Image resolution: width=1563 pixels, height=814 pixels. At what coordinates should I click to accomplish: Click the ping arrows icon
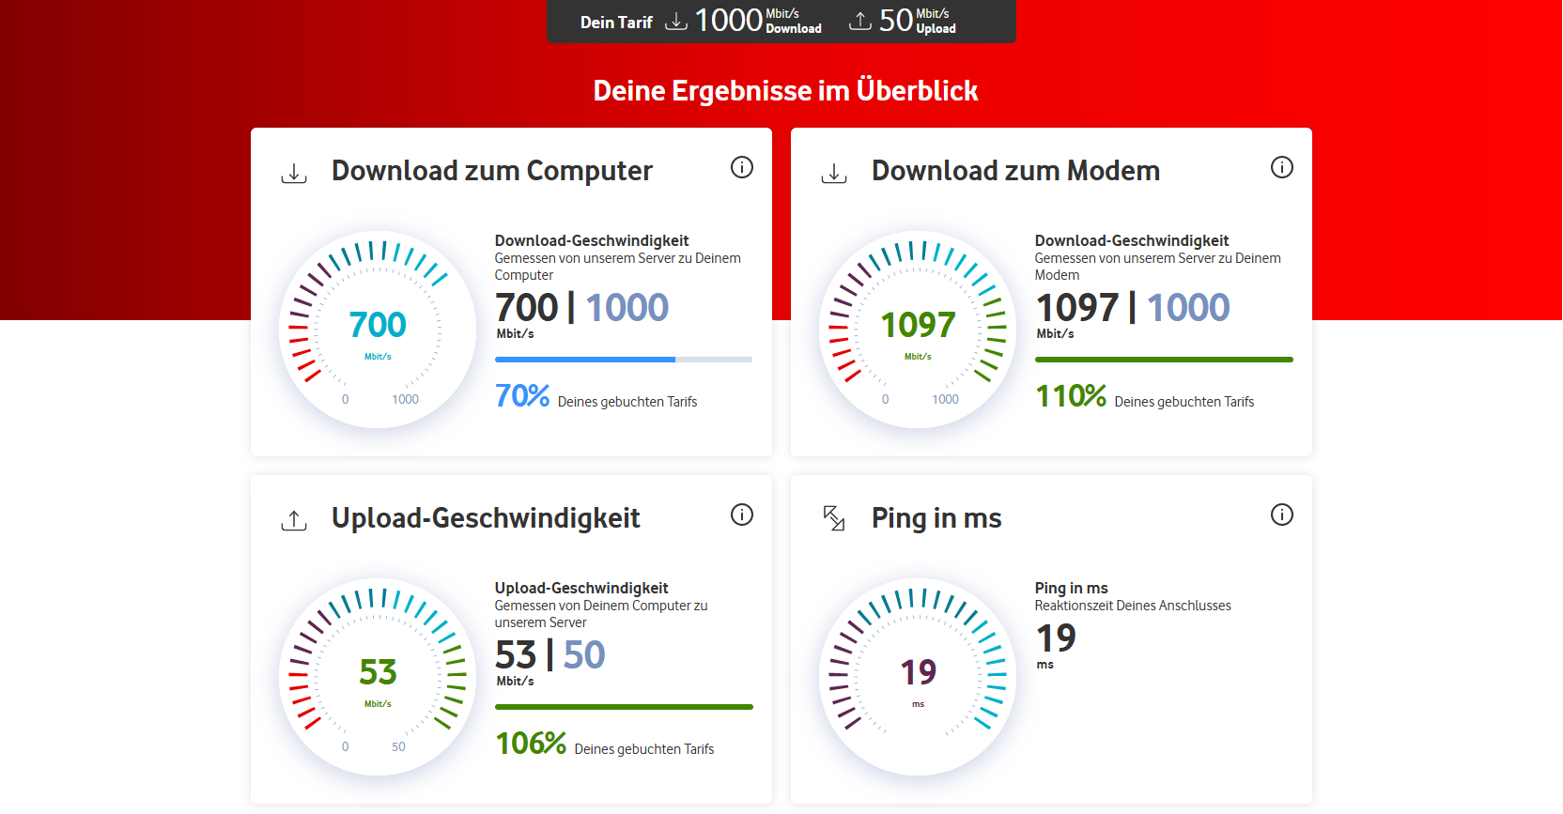pyautogui.click(x=834, y=518)
